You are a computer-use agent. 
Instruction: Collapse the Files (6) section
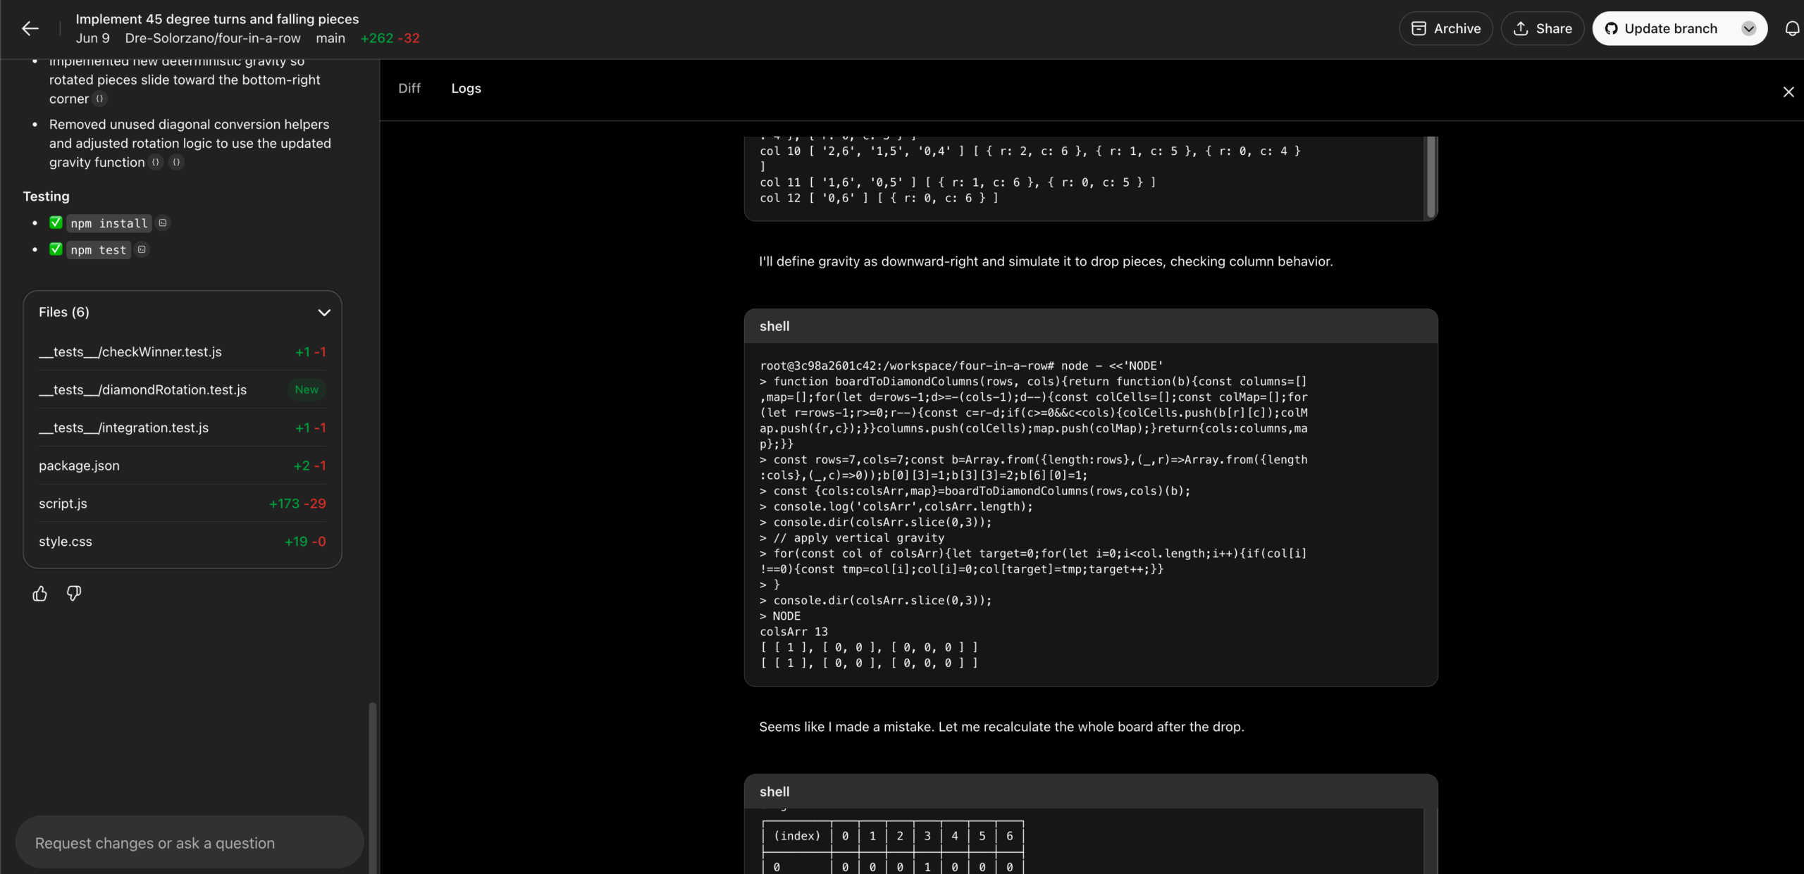pos(323,312)
